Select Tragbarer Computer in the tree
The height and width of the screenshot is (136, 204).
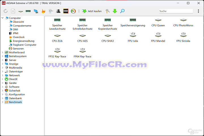[x=23, y=45]
